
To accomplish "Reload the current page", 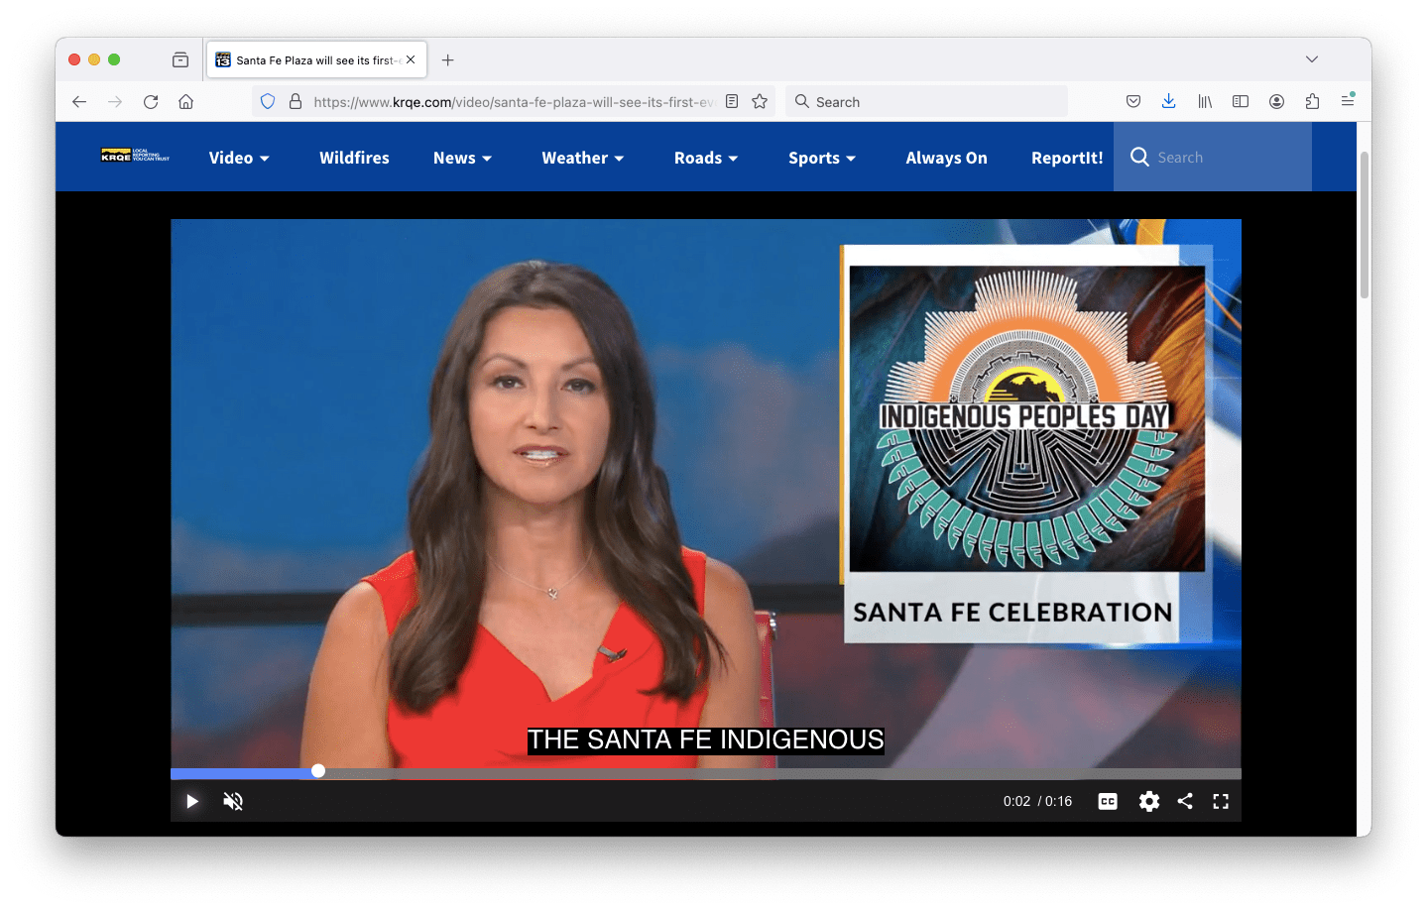I will [x=151, y=101].
